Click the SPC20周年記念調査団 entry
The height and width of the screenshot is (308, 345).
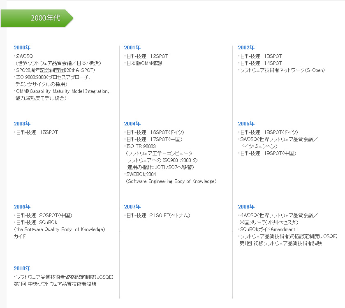(x=55, y=70)
